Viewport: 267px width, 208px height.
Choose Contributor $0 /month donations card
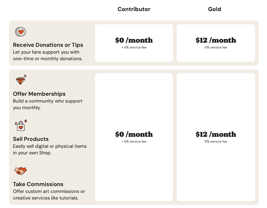click(134, 43)
